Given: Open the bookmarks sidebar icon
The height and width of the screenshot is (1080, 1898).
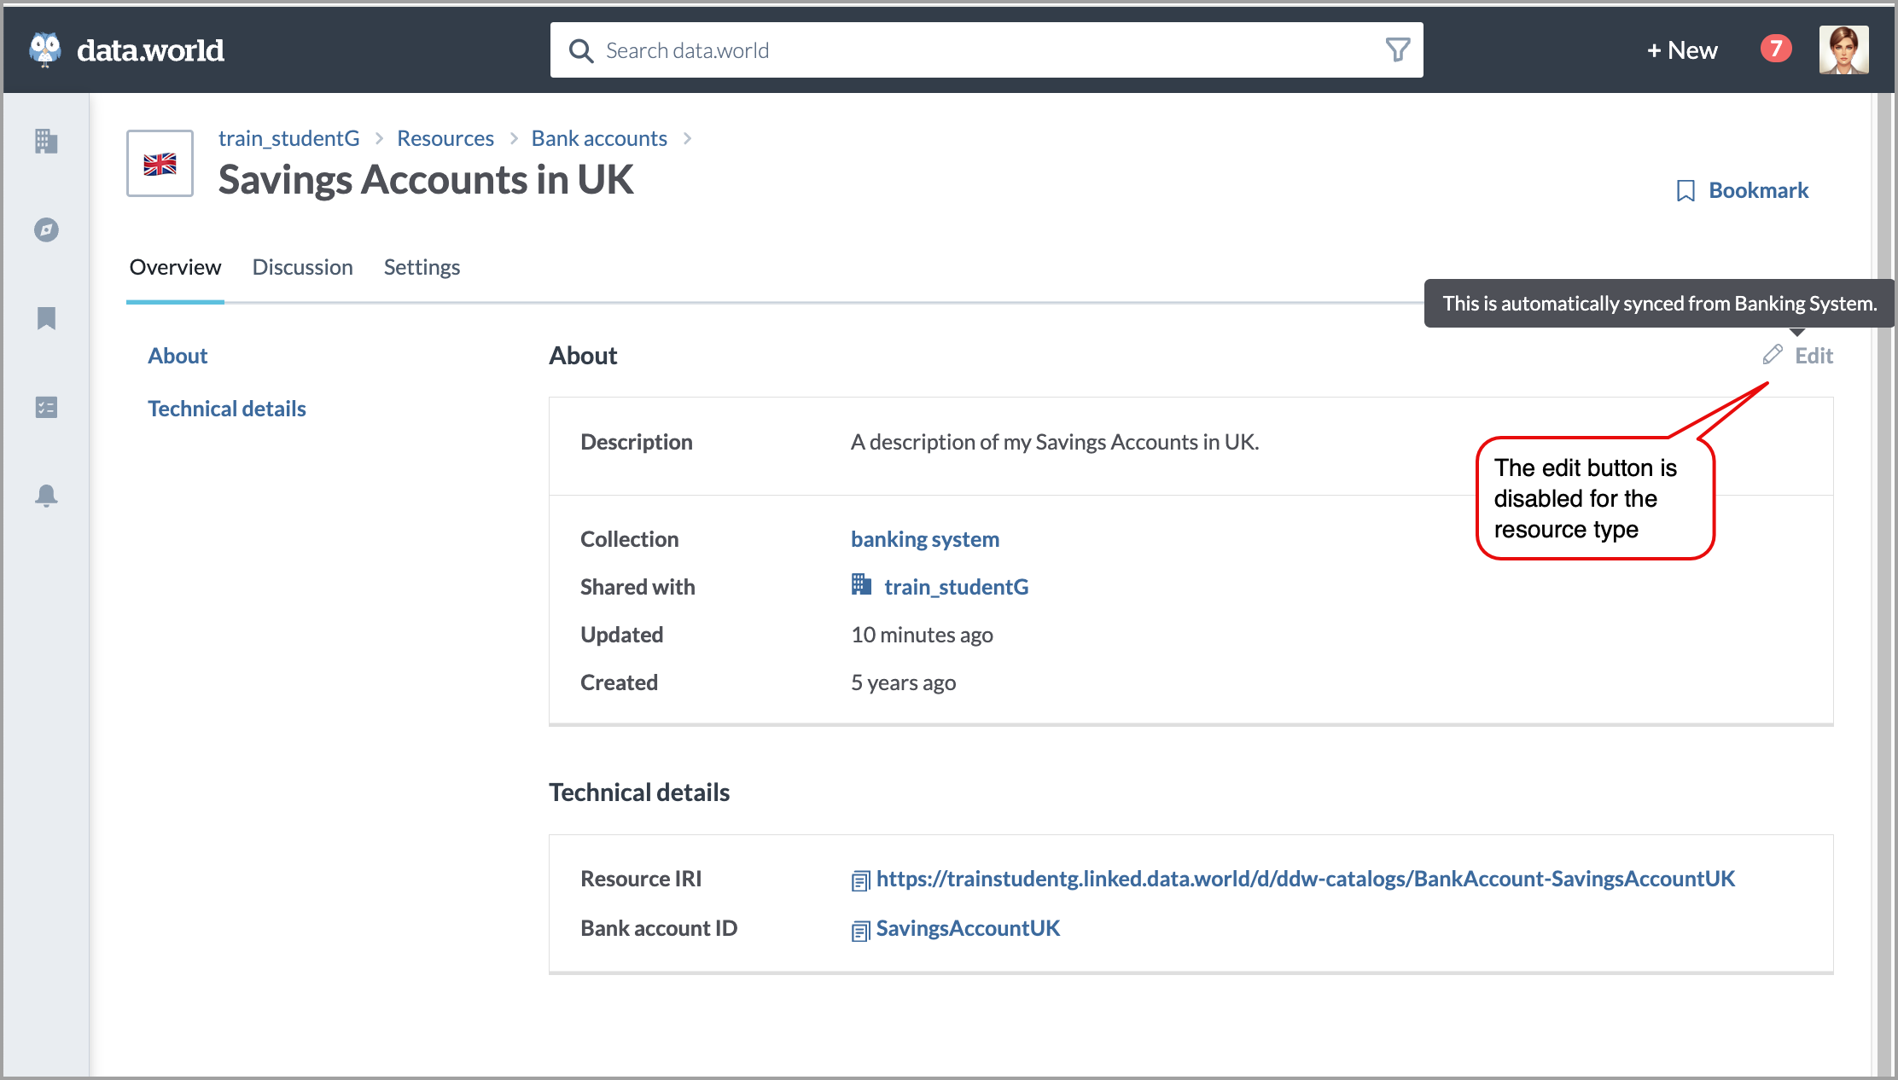Looking at the screenshot, I should click(46, 318).
